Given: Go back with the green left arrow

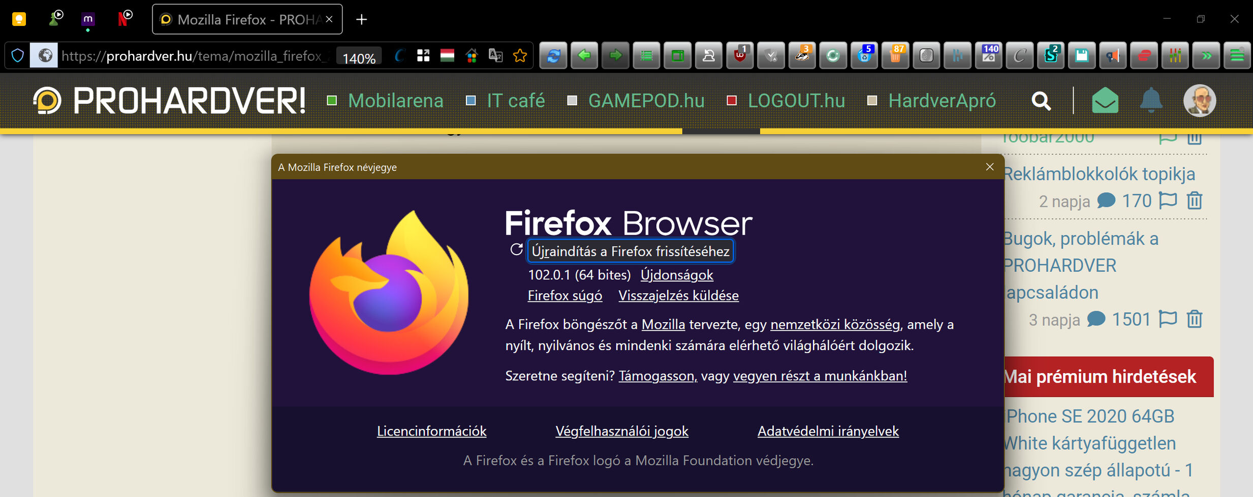Looking at the screenshot, I should click(584, 55).
